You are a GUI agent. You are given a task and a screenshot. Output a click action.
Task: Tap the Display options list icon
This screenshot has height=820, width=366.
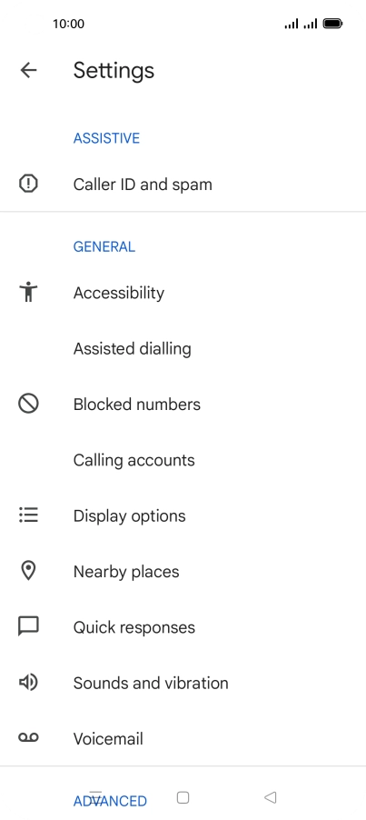[28, 515]
